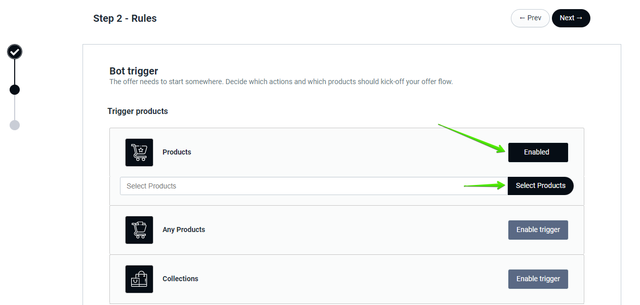
Task: Click the Step 2 - Rules title
Action: pyautogui.click(x=125, y=19)
